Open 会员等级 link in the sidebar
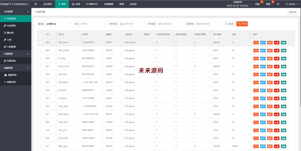Viewport: 301px width, 151px height. pyautogui.click(x=11, y=26)
